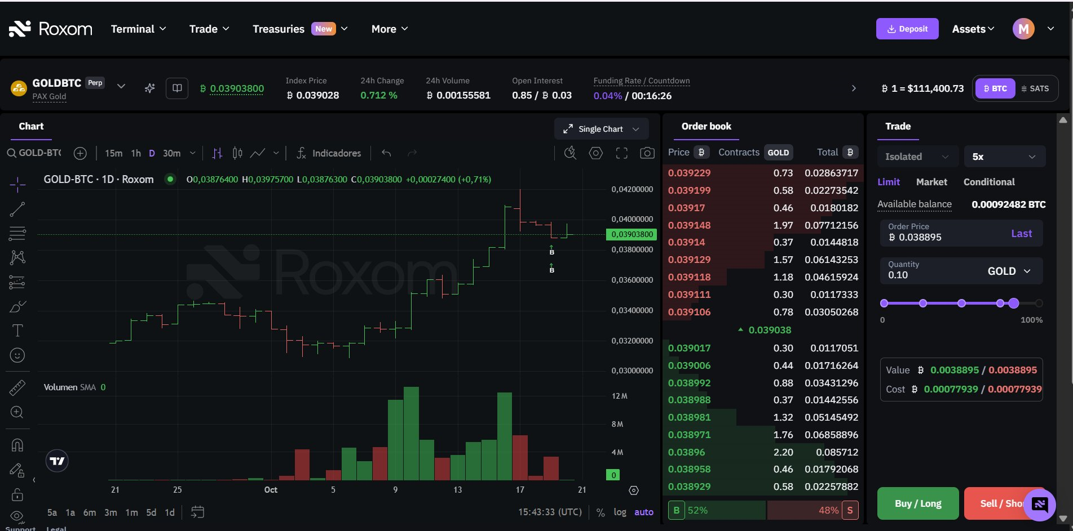The height and width of the screenshot is (531, 1073).
Task: Pick the text annotation tool
Action: tap(17, 331)
